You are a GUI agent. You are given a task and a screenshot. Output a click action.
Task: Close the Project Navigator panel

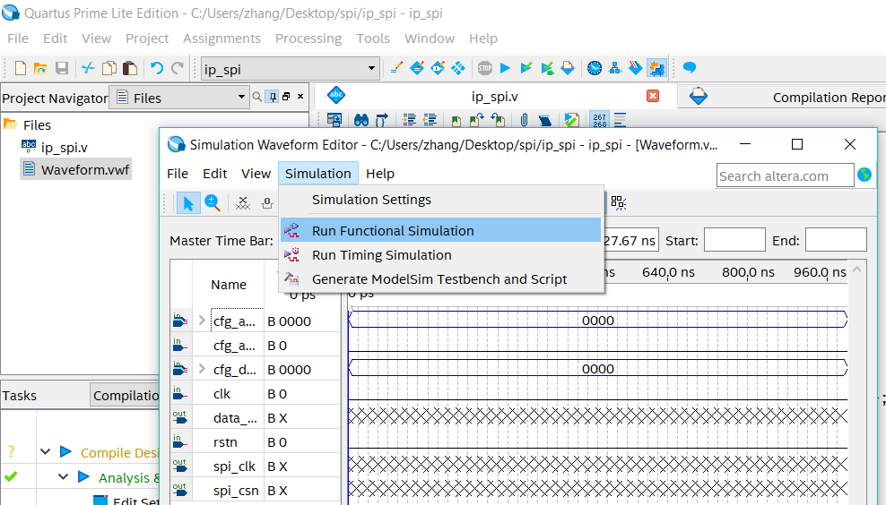tap(300, 97)
